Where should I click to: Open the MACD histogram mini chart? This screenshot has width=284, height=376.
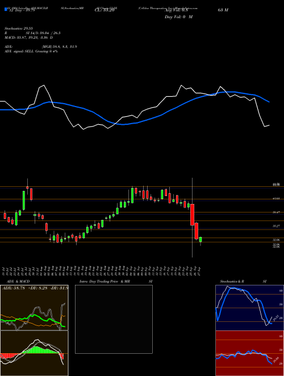coord(34,353)
